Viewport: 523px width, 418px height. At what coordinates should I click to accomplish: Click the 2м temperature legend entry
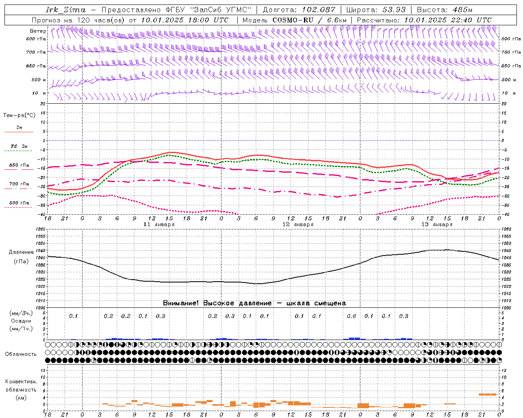tap(19, 128)
